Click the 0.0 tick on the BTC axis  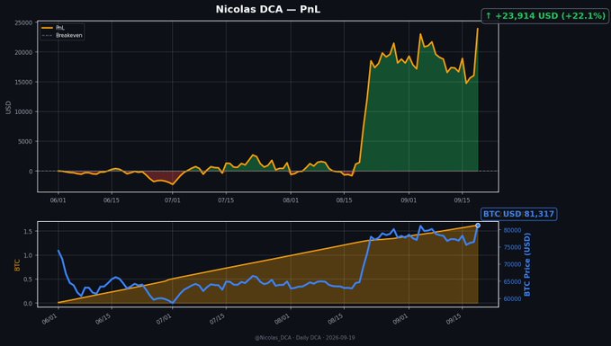(x=28, y=304)
